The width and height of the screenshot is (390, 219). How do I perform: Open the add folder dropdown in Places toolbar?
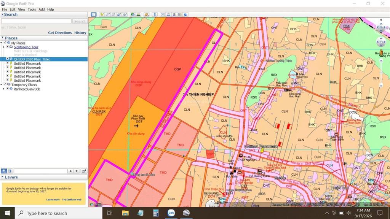pyautogui.click(x=83, y=171)
